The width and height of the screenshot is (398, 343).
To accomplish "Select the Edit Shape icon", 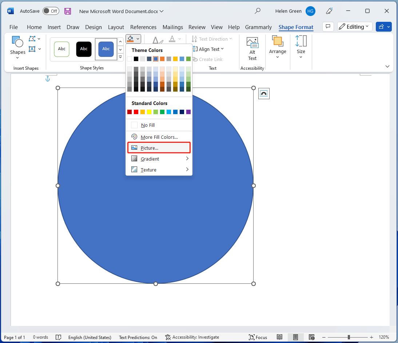I will pos(32,39).
